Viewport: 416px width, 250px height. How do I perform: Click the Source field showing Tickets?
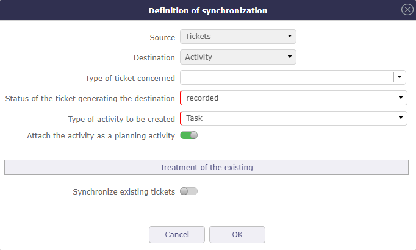click(x=232, y=37)
